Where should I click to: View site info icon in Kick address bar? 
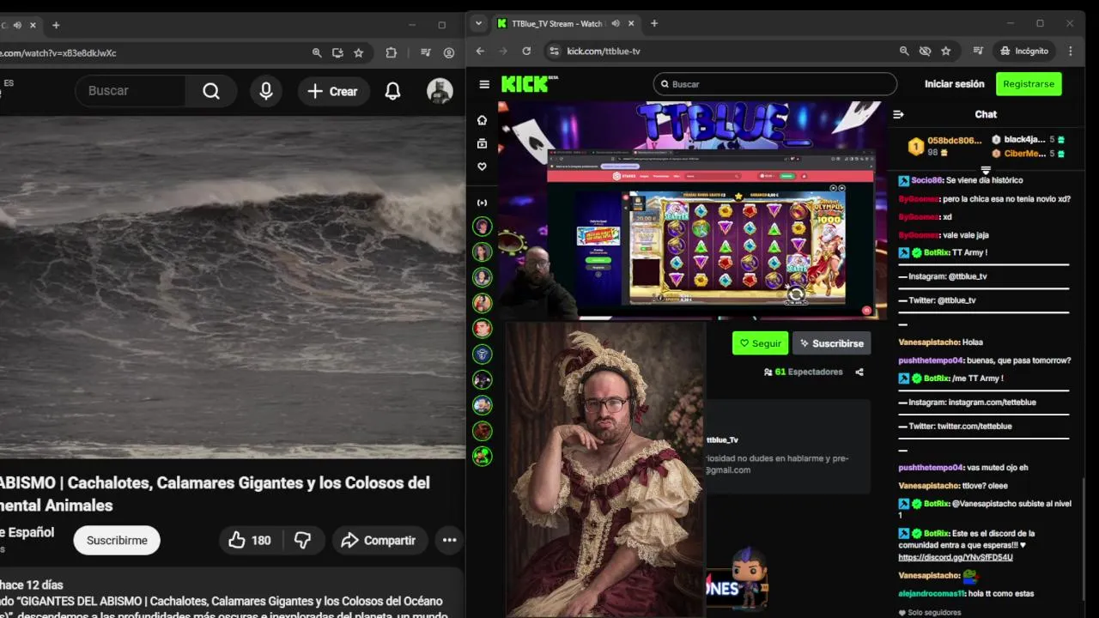point(554,51)
